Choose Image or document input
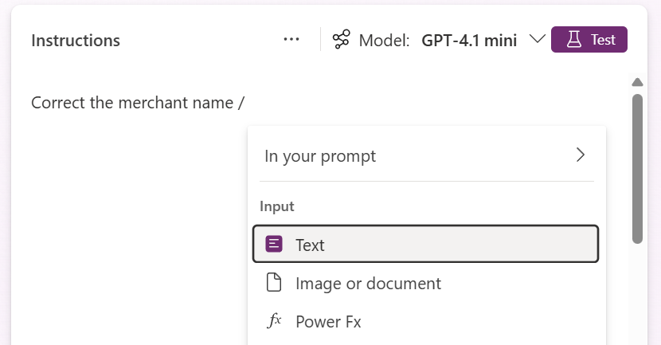The image size is (661, 345). [x=368, y=283]
